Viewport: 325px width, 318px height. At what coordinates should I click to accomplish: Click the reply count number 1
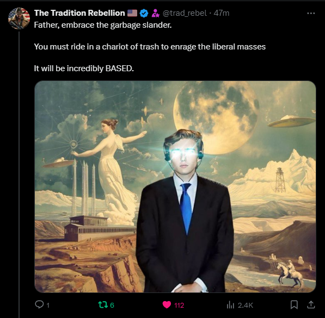click(48, 305)
